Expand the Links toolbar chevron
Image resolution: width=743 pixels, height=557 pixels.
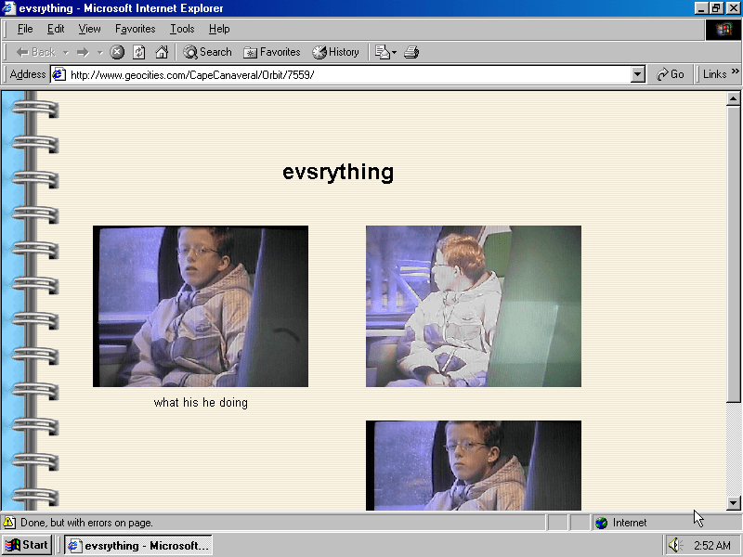click(736, 73)
